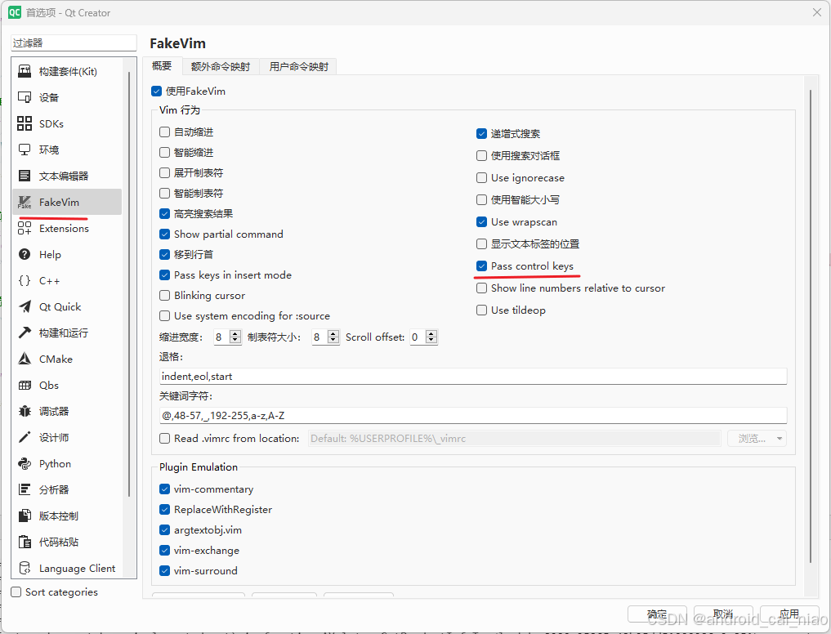Click the 确定 OK button
The width and height of the screenshot is (831, 634).
(x=657, y=614)
